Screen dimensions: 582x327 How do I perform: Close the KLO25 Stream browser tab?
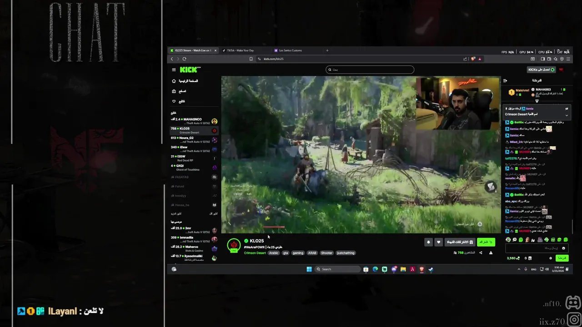point(216,50)
